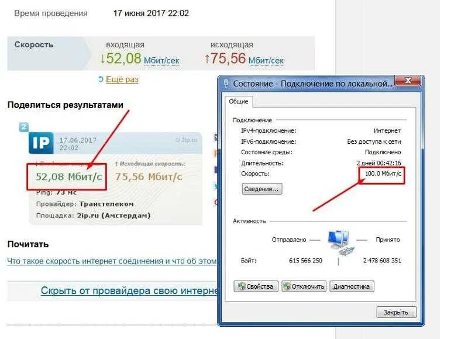Image resolution: width=468 pixels, height=339 pixels.
Task: Click the Закрыть button
Action: [x=396, y=312]
